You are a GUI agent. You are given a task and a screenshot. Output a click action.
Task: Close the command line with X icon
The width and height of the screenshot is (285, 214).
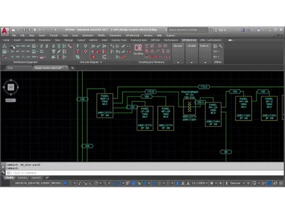pyautogui.click(x=3, y=167)
